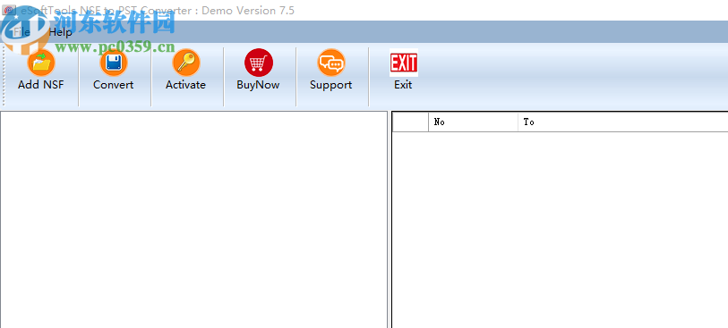The height and width of the screenshot is (328, 728).
Task: Open the File menu
Action: 21,32
